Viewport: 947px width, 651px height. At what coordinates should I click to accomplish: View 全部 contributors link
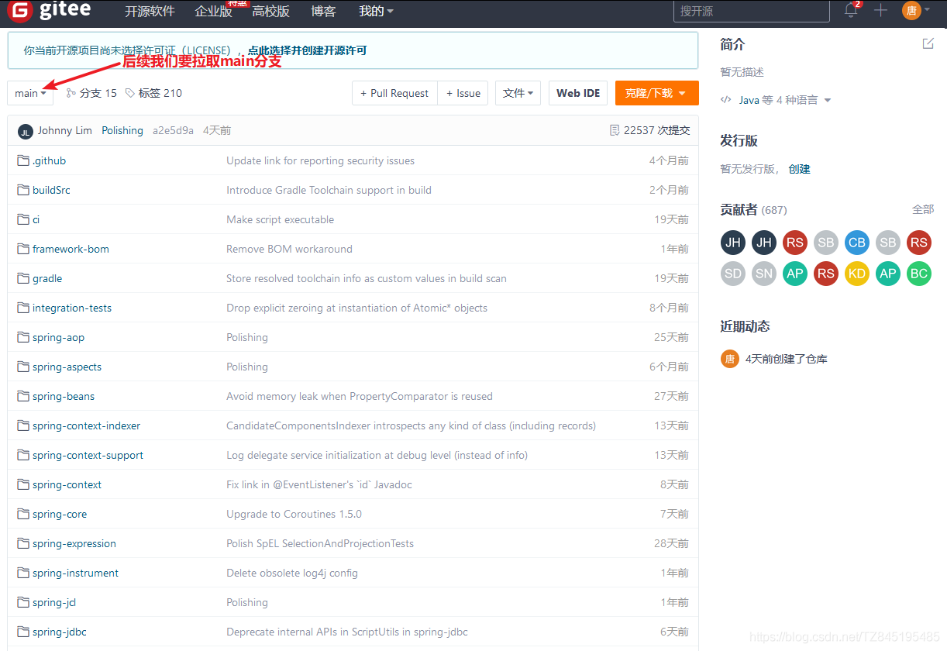coord(923,209)
